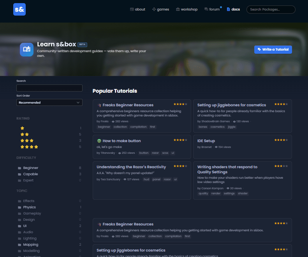The height and width of the screenshot is (257, 308).
Task: Open the about nav item
Action: (x=137, y=9)
